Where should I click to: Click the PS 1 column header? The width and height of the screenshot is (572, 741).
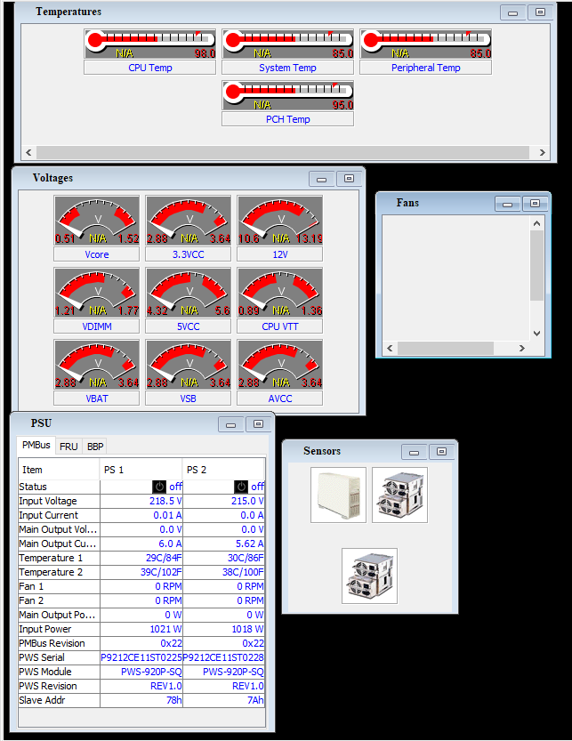(141, 470)
